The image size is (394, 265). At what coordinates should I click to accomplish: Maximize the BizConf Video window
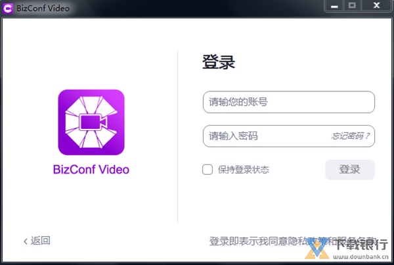pyautogui.click(x=352, y=6)
